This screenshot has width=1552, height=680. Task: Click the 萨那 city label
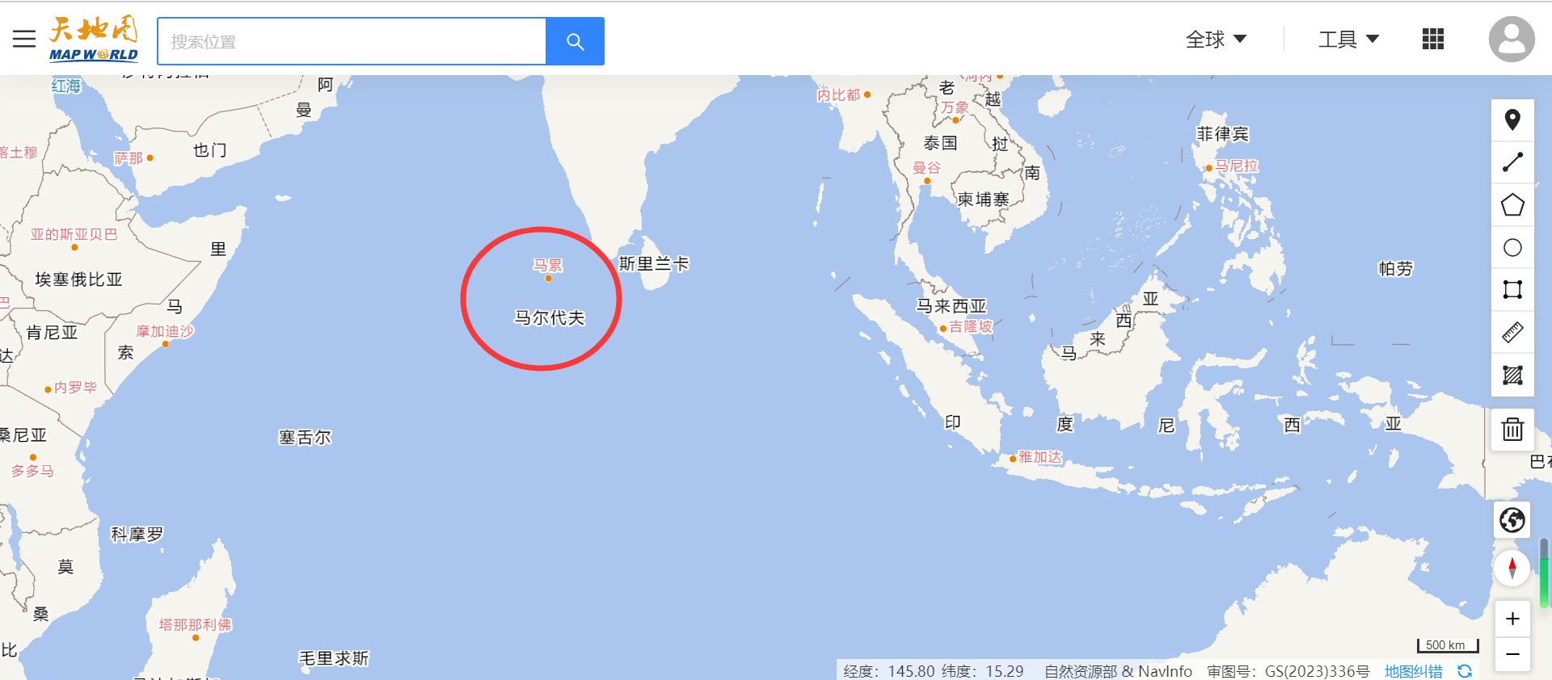(129, 158)
